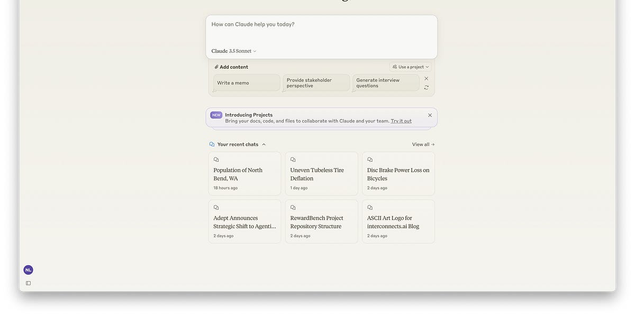Click chat icon on RewardBench Project card
This screenshot has width=635, height=317.
point(293,208)
